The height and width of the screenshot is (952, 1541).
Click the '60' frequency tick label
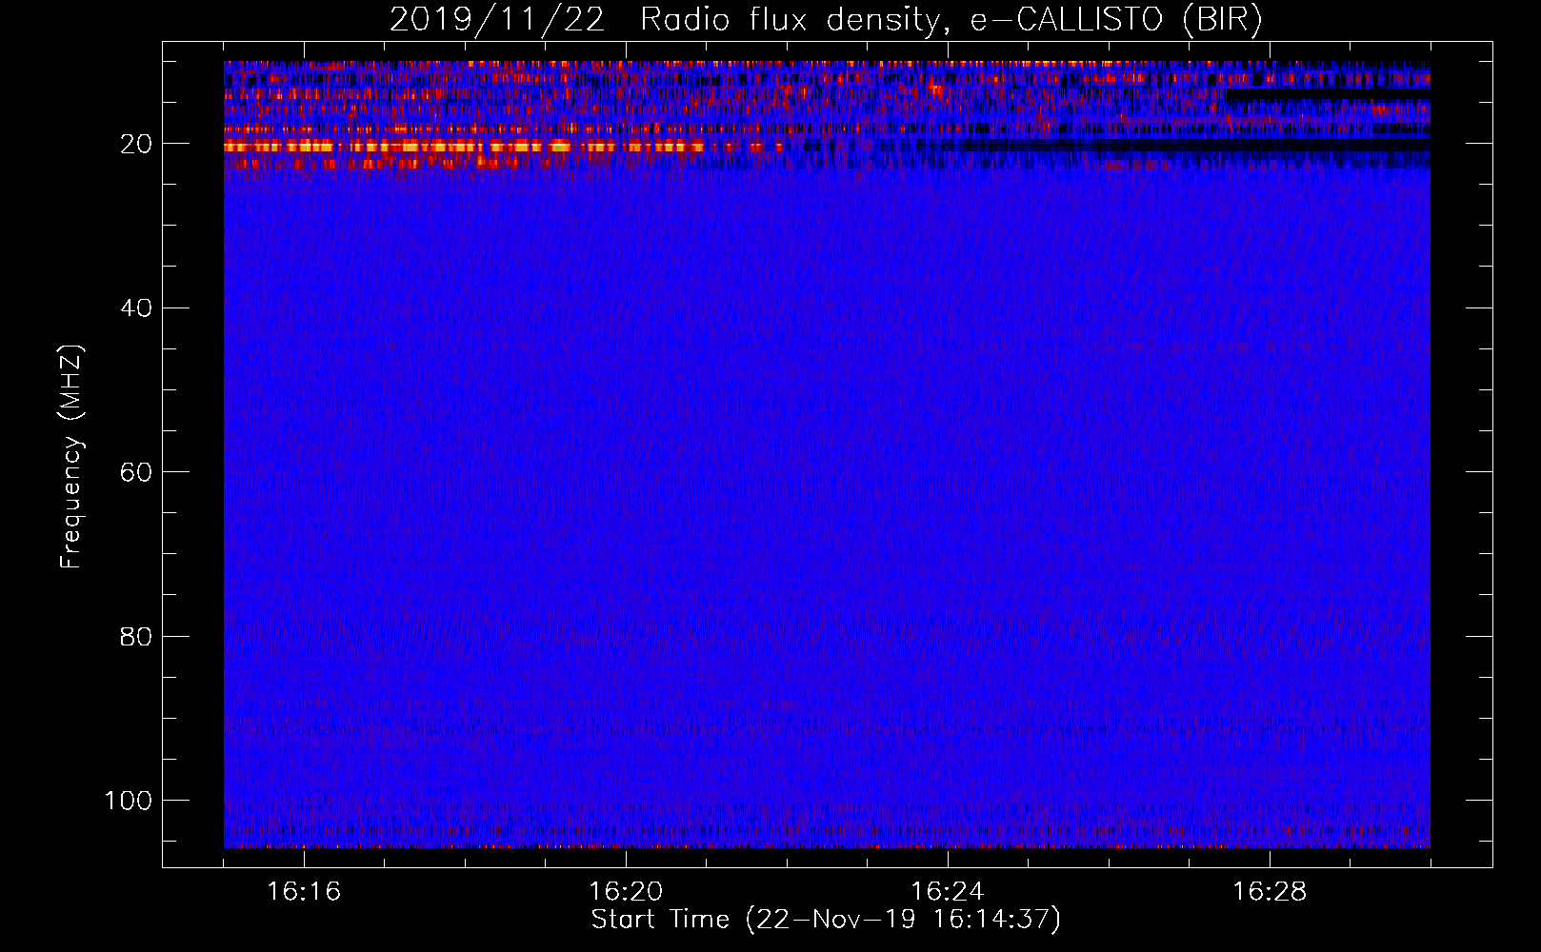[137, 472]
